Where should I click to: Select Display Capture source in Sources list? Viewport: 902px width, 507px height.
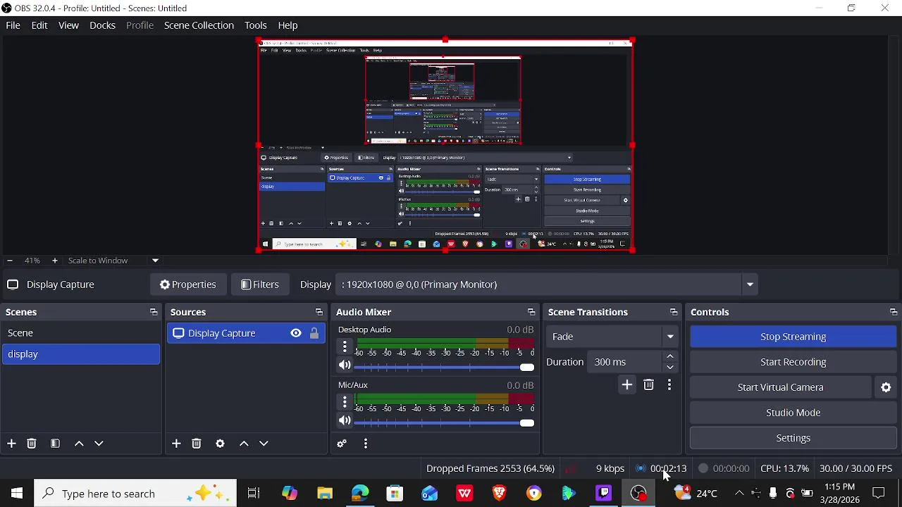click(x=247, y=333)
